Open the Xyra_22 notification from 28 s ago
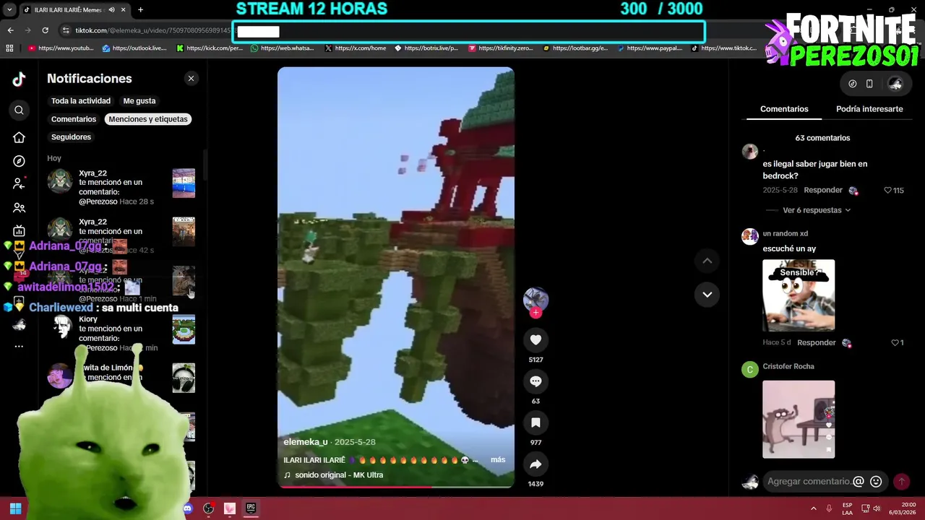This screenshot has height=520, width=925. [x=121, y=187]
